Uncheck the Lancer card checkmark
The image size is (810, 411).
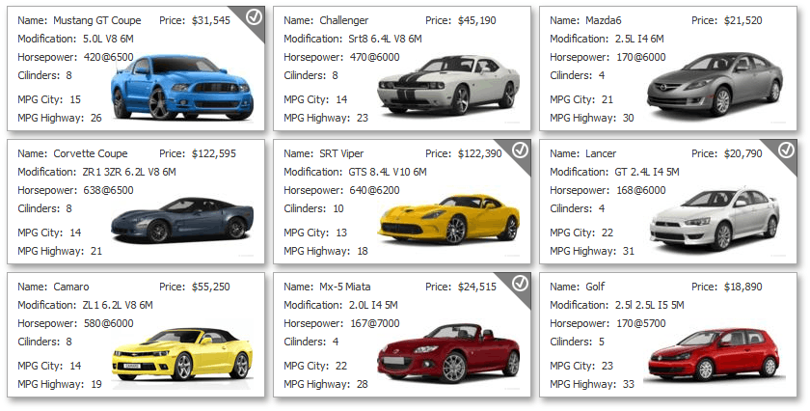pos(786,150)
